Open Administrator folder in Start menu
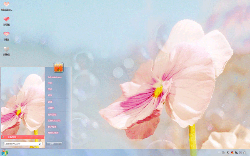Image resolution: width=250 pixels, height=156 pixels. (x=55, y=77)
